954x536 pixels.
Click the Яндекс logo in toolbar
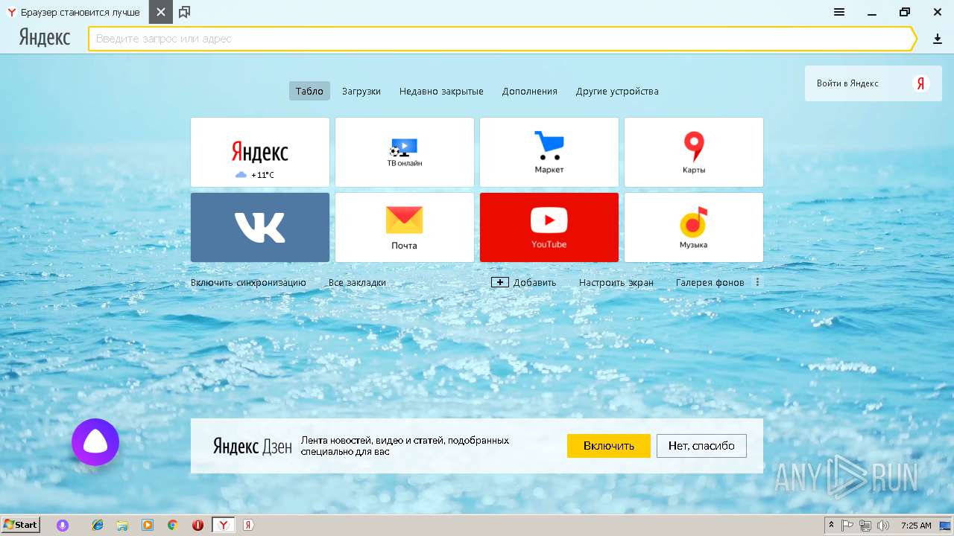pos(45,38)
